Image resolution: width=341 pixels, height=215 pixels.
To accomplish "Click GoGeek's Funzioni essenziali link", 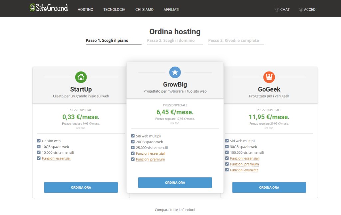I will pos(245,158).
